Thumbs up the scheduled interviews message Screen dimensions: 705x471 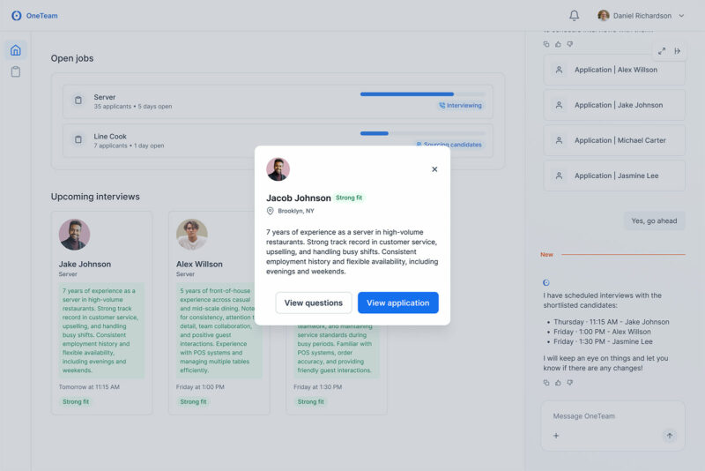coord(558,383)
